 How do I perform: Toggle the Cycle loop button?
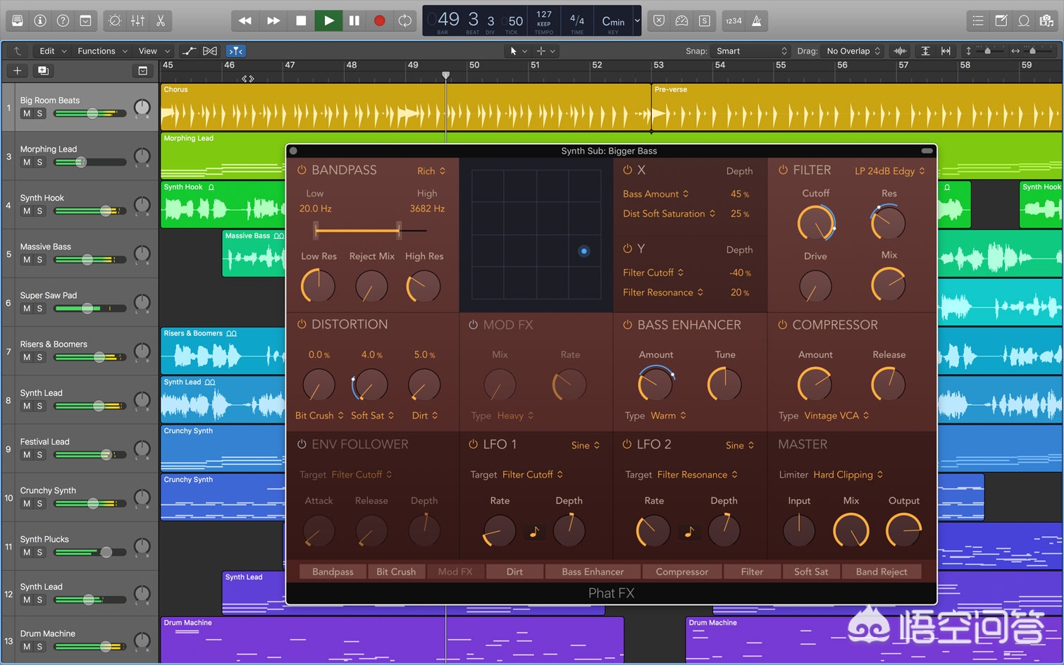pos(404,20)
